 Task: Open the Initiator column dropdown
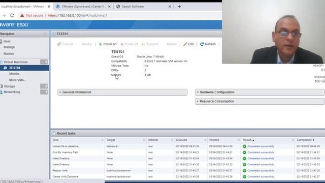coord(172,140)
